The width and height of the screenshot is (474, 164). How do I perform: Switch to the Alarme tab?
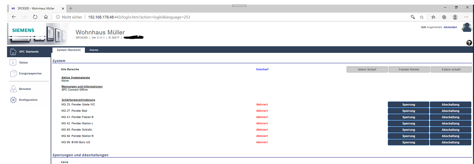94,50
